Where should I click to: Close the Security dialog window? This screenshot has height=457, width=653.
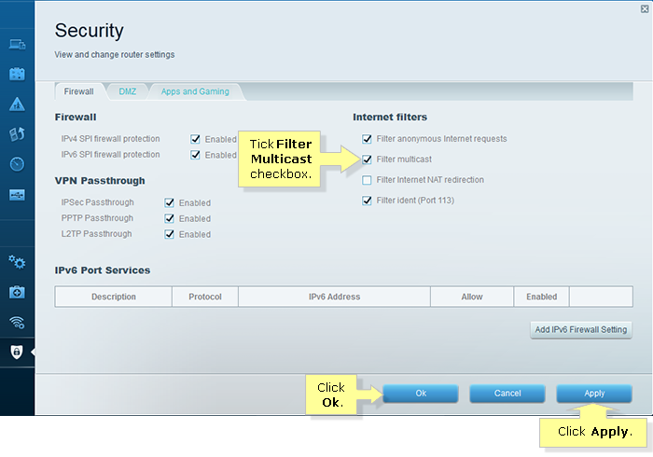(645, 8)
